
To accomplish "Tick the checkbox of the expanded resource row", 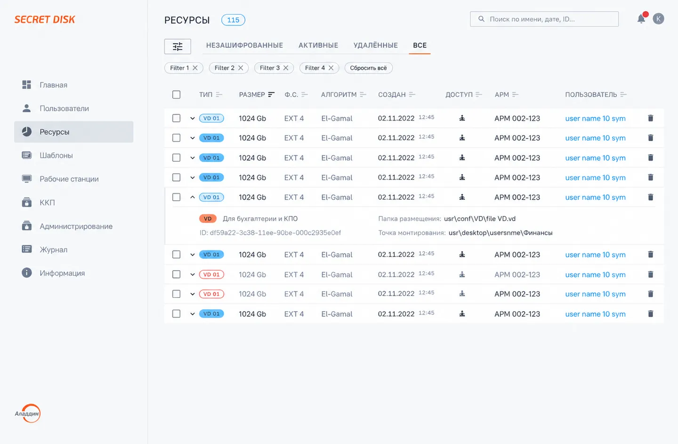I will [177, 197].
